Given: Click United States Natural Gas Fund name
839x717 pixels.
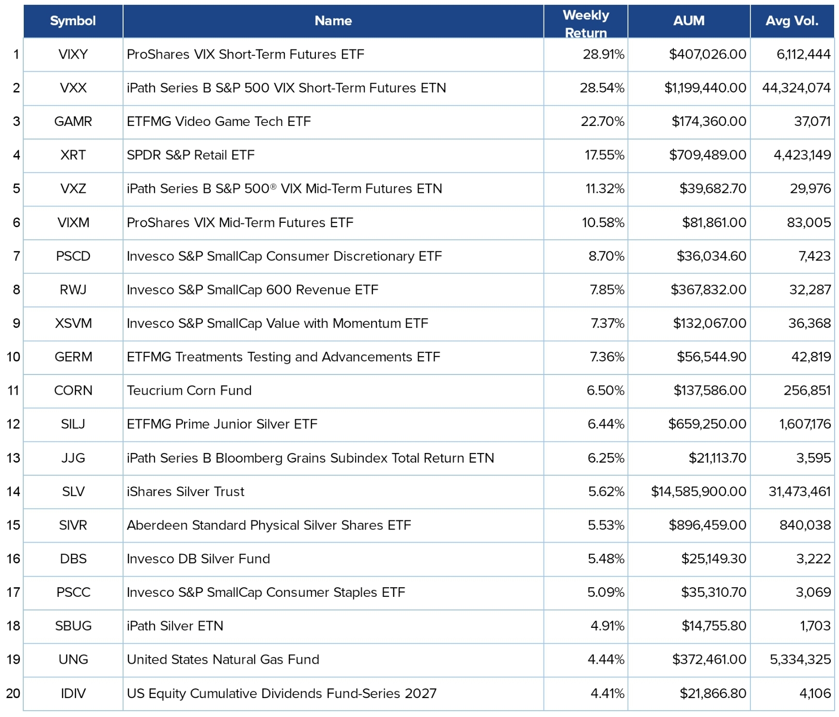Looking at the screenshot, I should (x=223, y=659).
